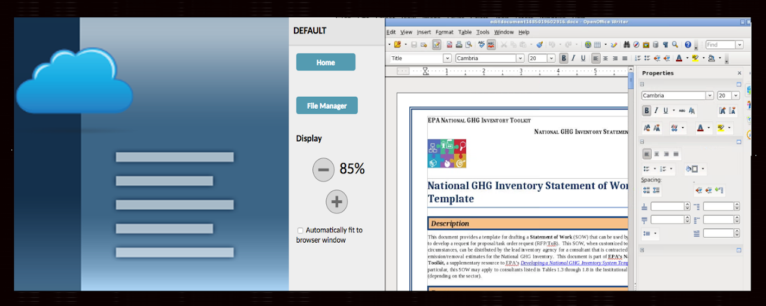Open the Format menu
The image size is (766, 306).
pyautogui.click(x=445, y=32)
